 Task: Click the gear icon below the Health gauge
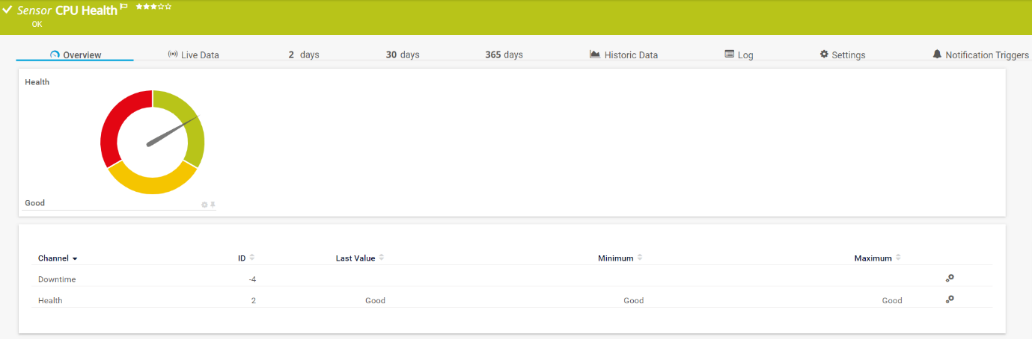click(x=204, y=205)
